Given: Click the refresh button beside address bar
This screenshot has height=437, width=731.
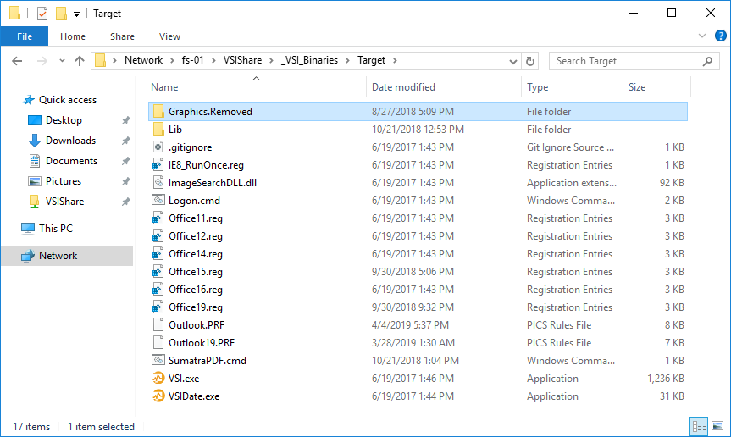Looking at the screenshot, I should coord(530,61).
